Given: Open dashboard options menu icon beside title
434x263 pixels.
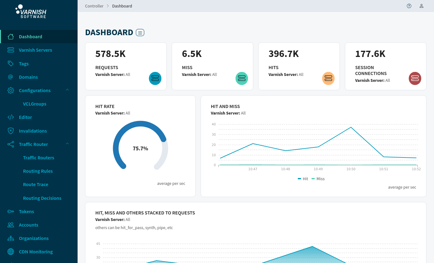Looking at the screenshot, I should click(x=140, y=32).
